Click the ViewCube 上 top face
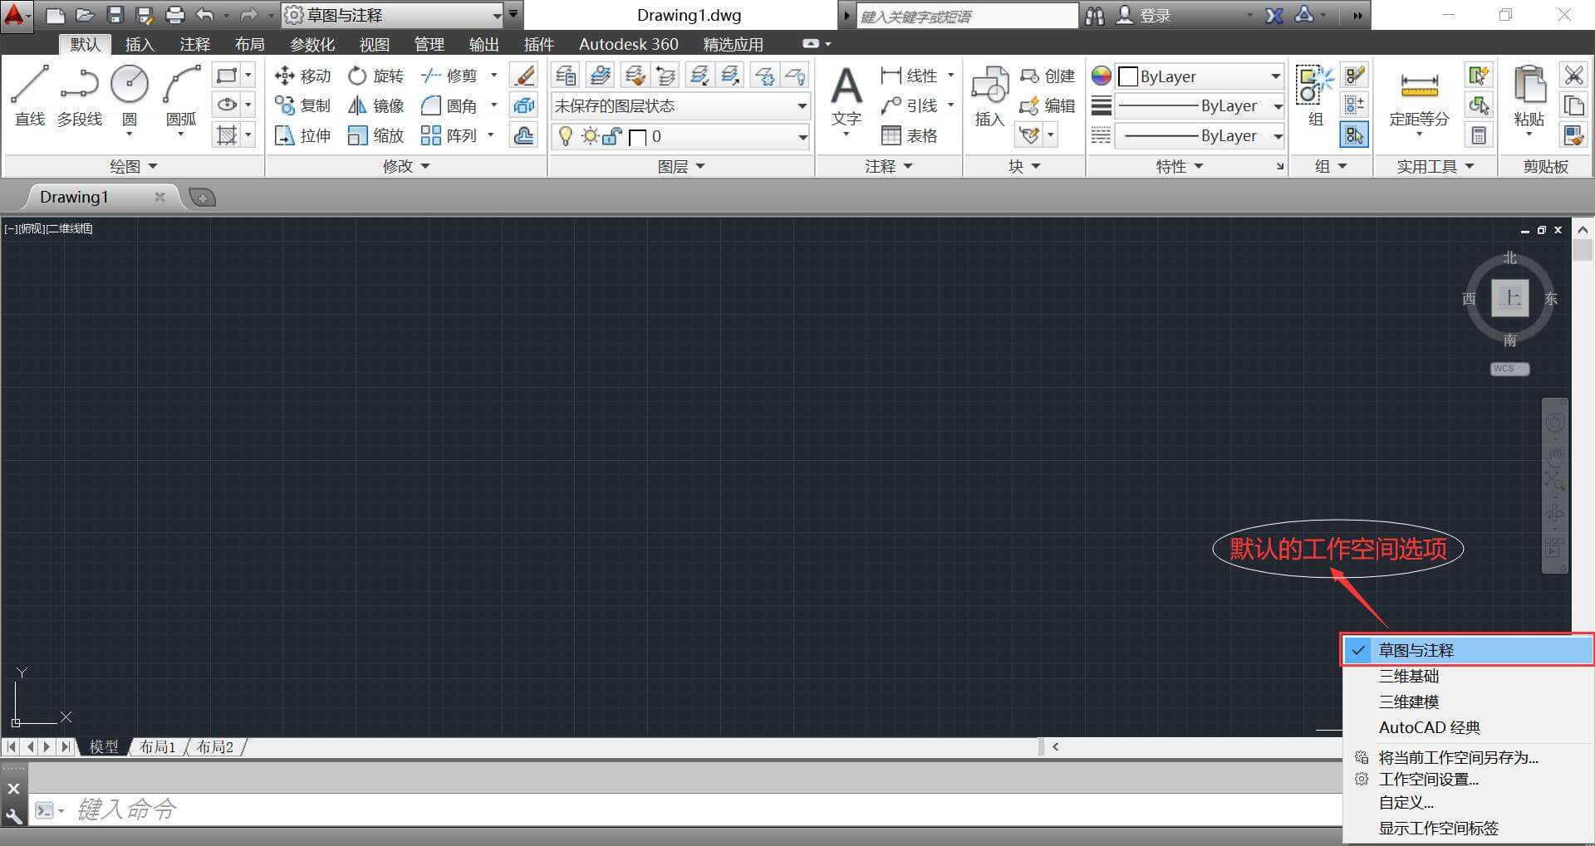The width and height of the screenshot is (1595, 846). [1509, 298]
